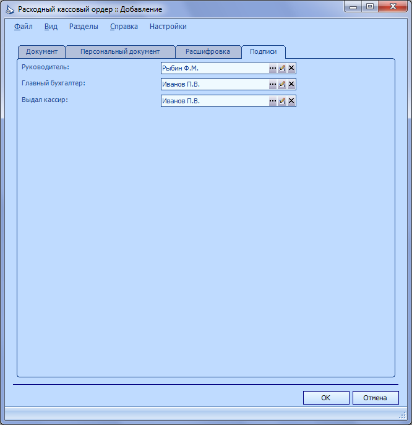The image size is (412, 425).
Task: Open the Вид menu
Action: click(x=51, y=27)
